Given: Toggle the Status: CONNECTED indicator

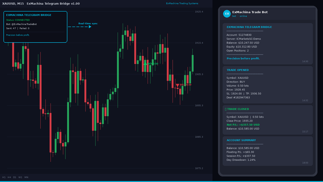Looking at the screenshot, I should (x=19, y=20).
